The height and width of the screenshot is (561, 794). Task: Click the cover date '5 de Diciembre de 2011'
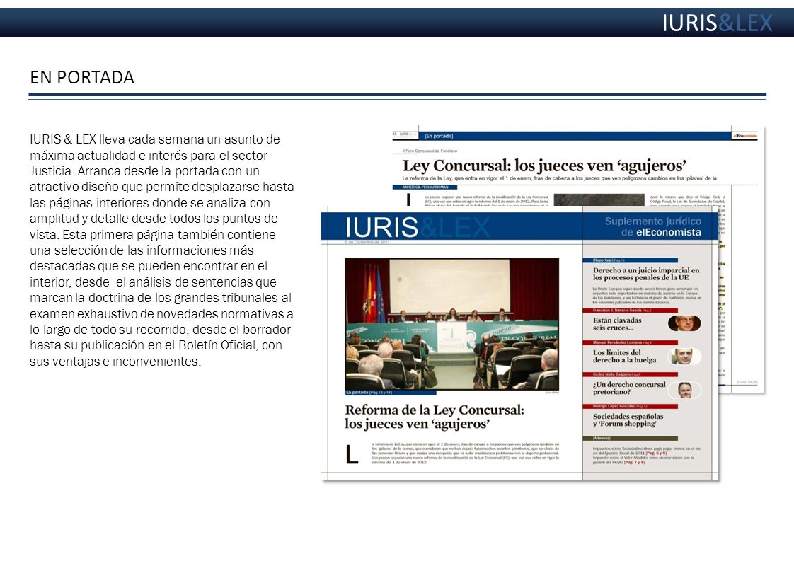pos(367,243)
